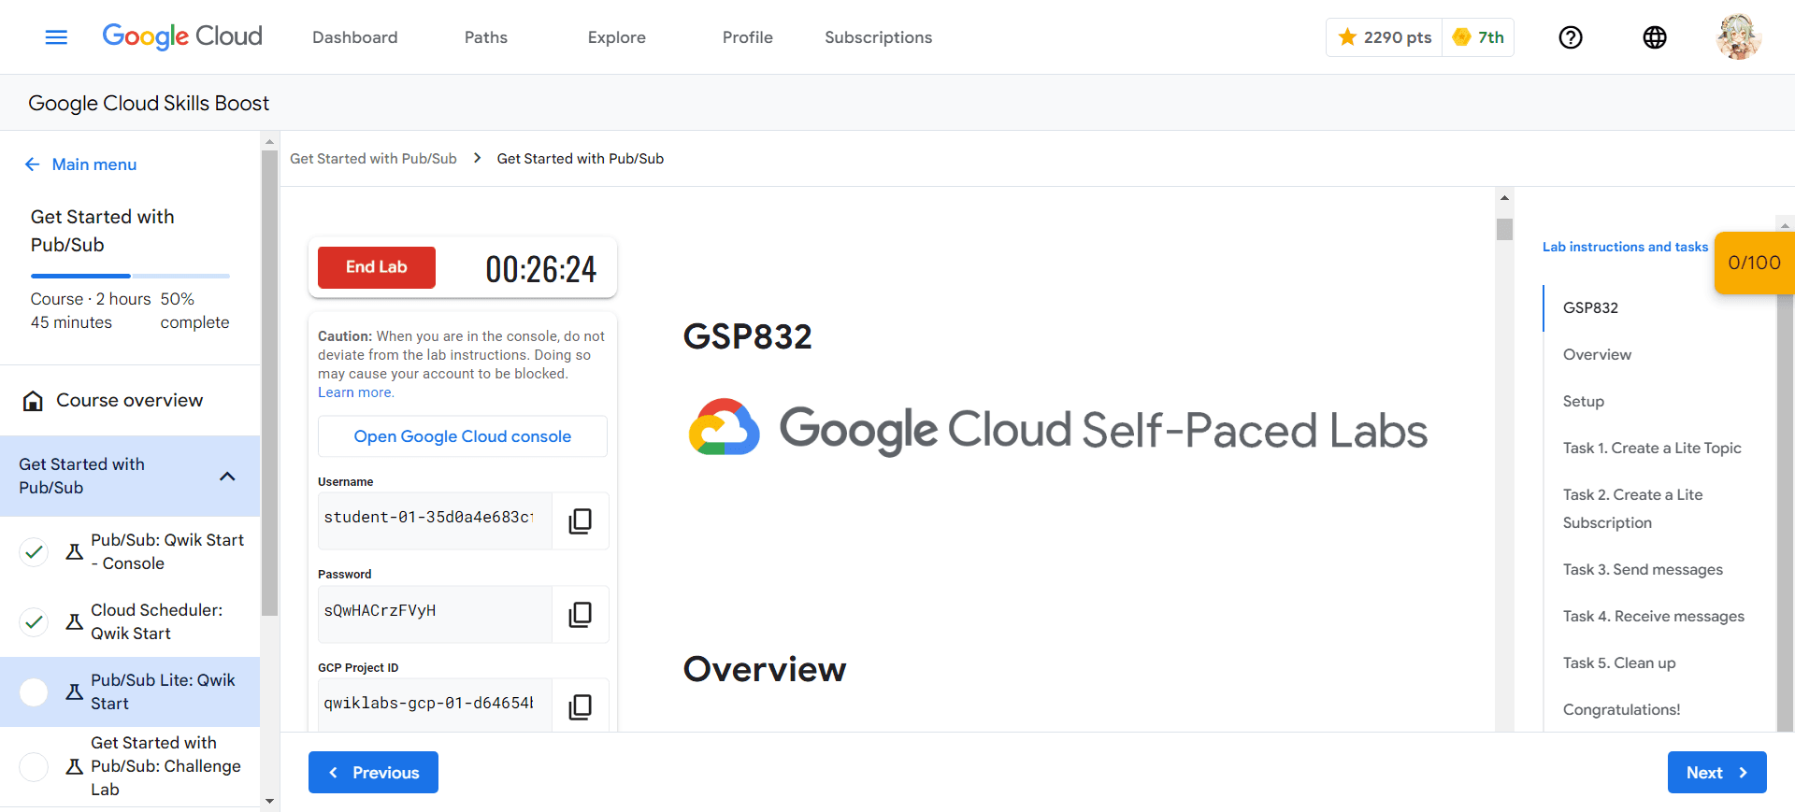1795x812 pixels.
Task: Click Open Google Cloud console button
Action: coord(463,436)
